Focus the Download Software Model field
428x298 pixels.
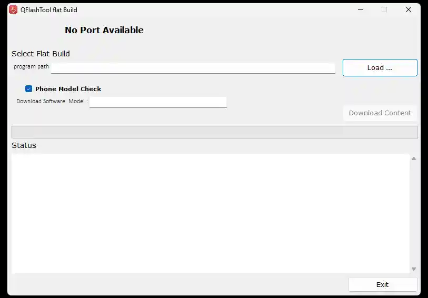pyautogui.click(x=158, y=102)
